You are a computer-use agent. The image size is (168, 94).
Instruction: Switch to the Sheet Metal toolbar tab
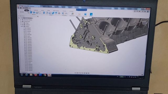pos(56,11)
